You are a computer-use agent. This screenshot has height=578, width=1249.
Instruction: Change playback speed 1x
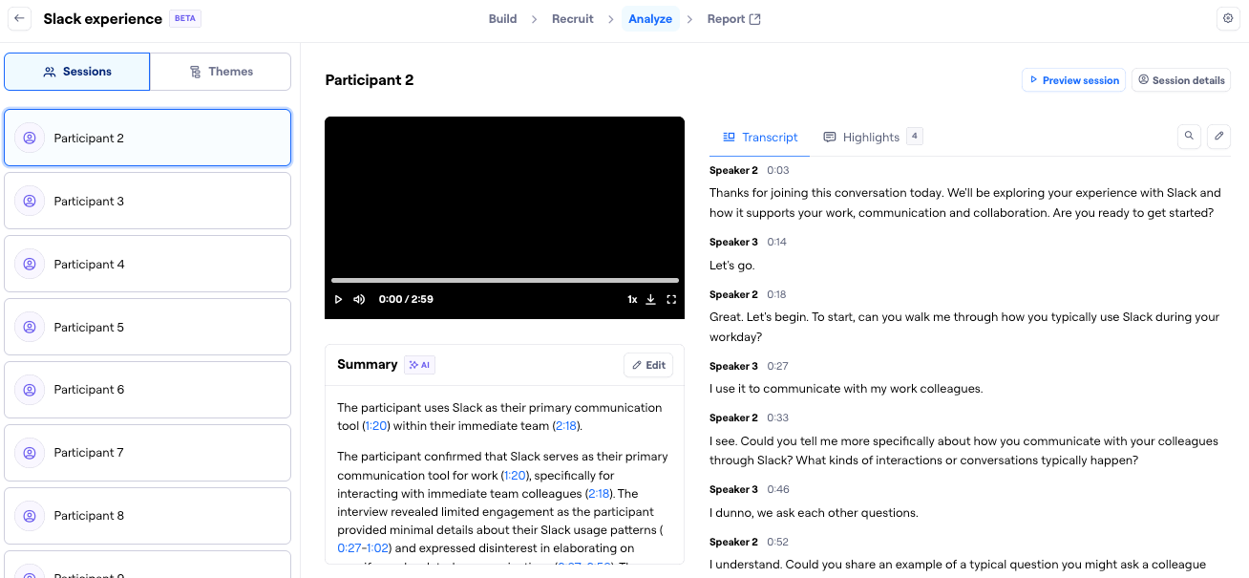[632, 299]
